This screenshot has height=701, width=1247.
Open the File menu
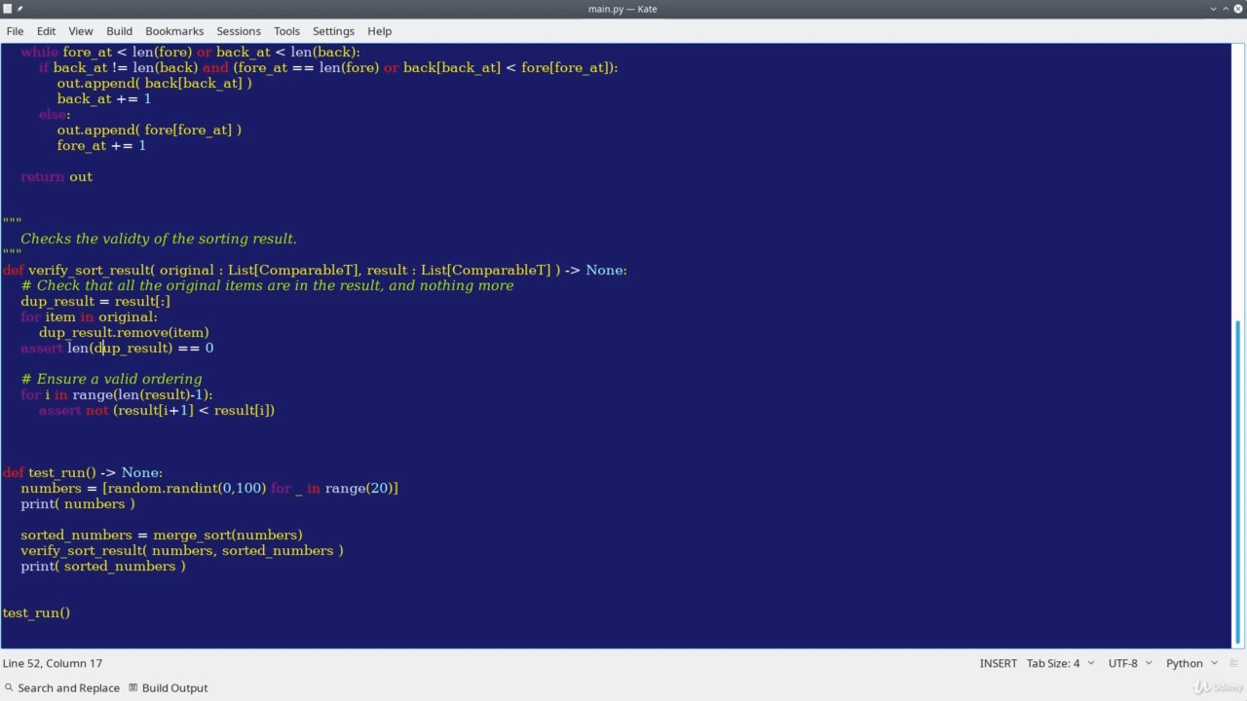coord(15,31)
